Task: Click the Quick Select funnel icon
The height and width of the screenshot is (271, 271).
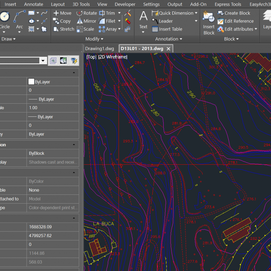Action: pos(74,61)
